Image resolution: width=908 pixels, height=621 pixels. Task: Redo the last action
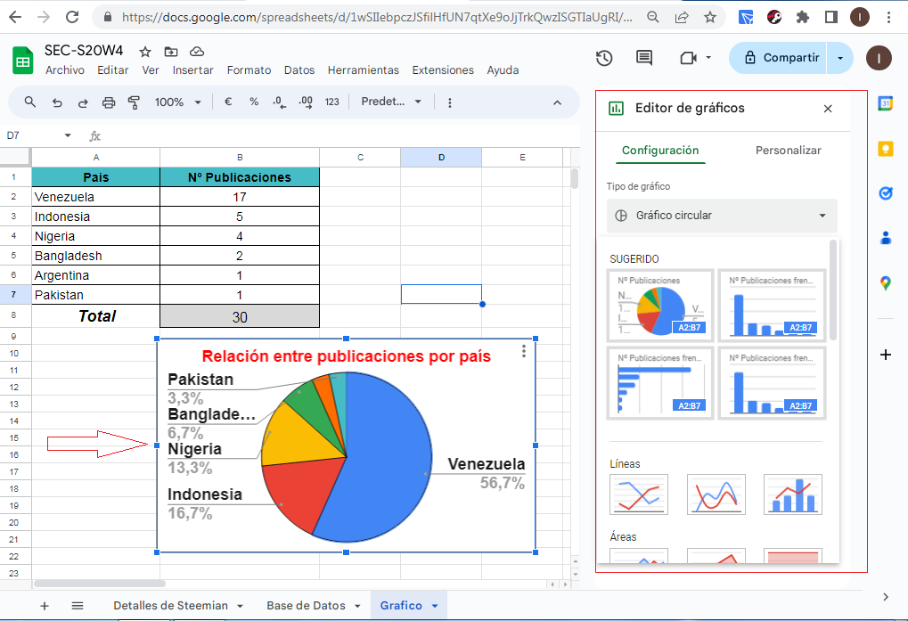click(83, 102)
